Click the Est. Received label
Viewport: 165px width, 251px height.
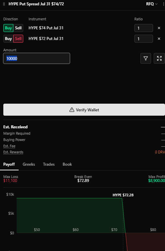coord(16,127)
